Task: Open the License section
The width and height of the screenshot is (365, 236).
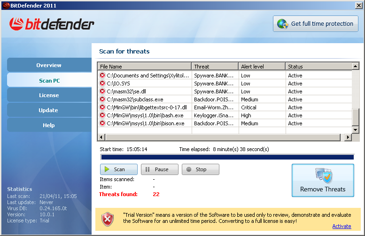Action: [49, 95]
